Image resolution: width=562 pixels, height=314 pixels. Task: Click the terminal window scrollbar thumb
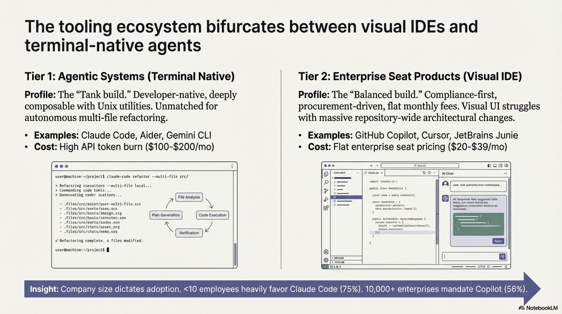(x=235, y=254)
